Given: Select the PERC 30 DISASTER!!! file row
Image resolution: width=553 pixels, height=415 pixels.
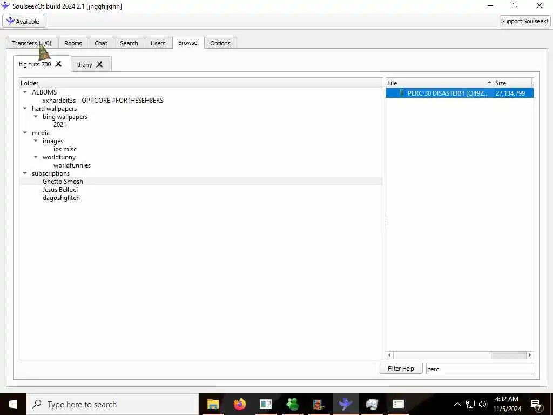Looking at the screenshot, I should (x=460, y=93).
